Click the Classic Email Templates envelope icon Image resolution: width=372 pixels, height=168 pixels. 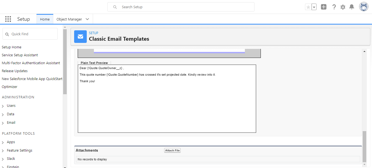pyautogui.click(x=80, y=37)
